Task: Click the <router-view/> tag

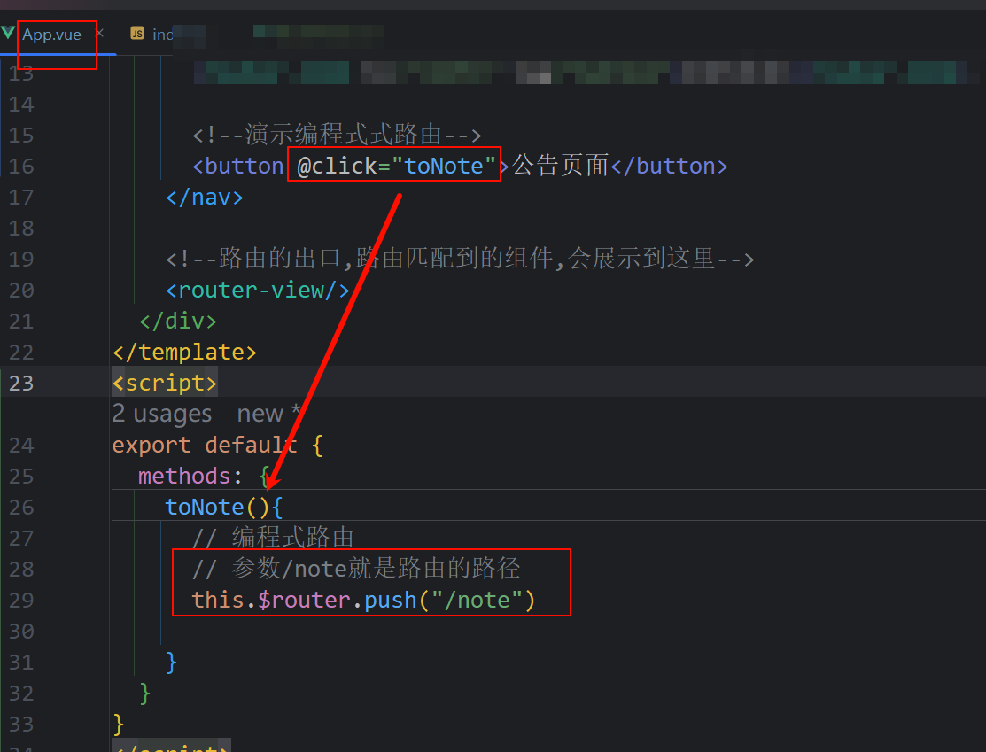Action: [x=257, y=290]
